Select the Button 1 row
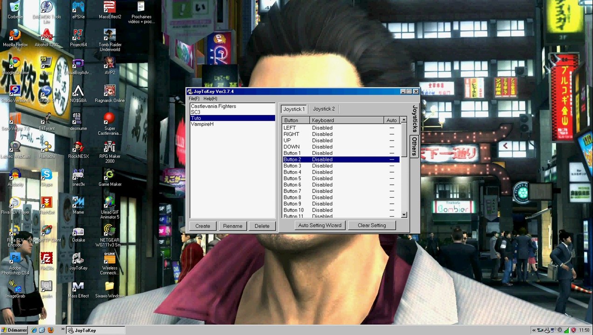Screen dimensions: 593x335 click(x=341, y=153)
